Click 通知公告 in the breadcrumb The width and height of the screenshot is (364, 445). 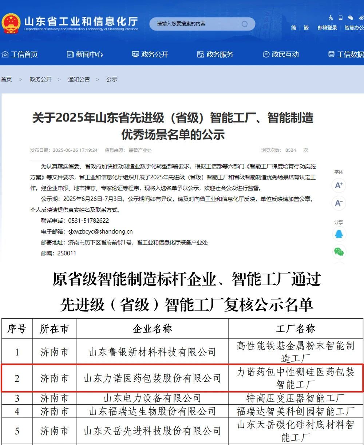click(x=79, y=79)
